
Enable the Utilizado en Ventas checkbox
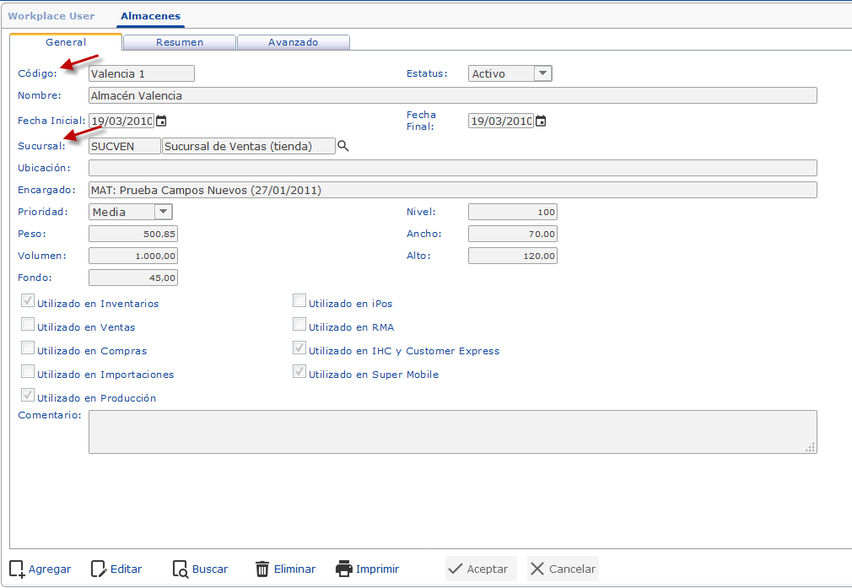(x=27, y=324)
